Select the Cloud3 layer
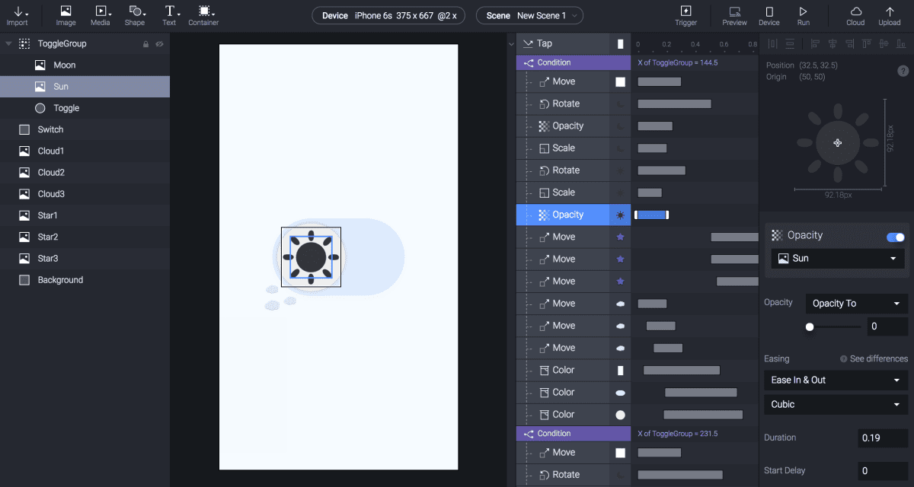The height and width of the screenshot is (487, 914). tap(85, 194)
